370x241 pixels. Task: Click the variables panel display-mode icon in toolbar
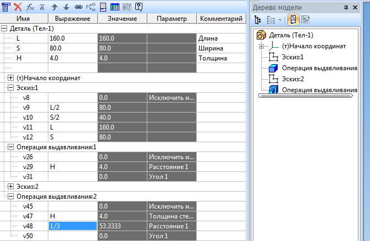pyautogui.click(x=5, y=7)
